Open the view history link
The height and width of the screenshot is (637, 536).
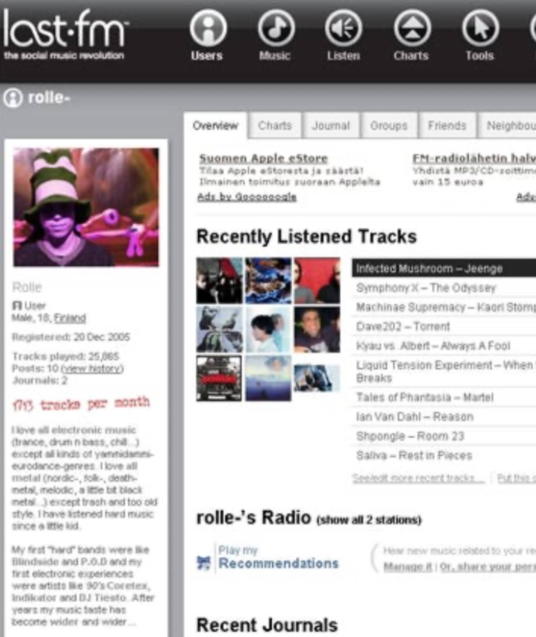point(92,368)
